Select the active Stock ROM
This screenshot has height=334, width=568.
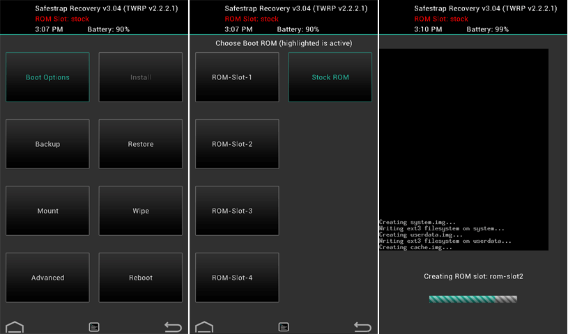coord(330,77)
